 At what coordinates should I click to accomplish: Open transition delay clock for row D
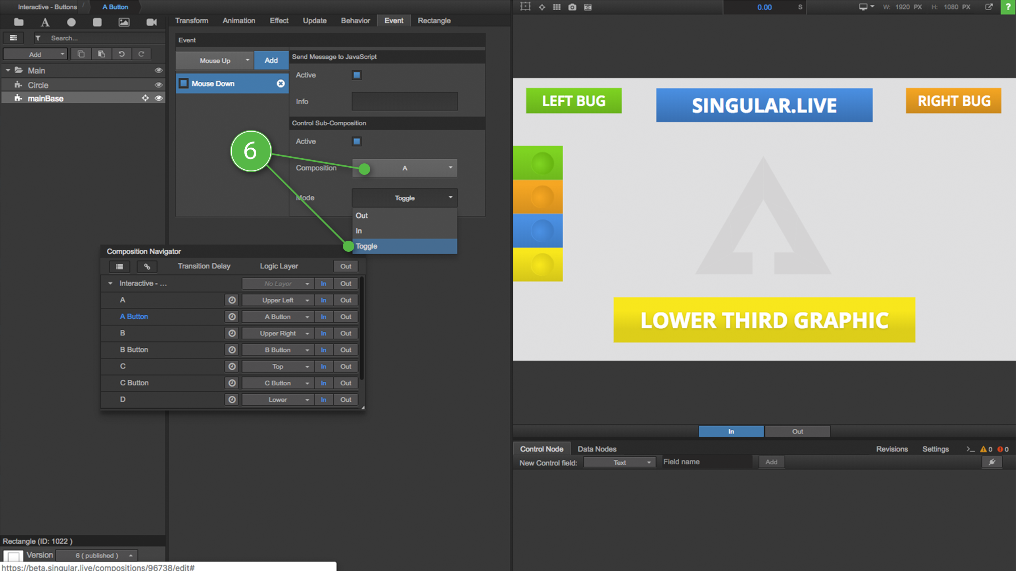tap(232, 399)
